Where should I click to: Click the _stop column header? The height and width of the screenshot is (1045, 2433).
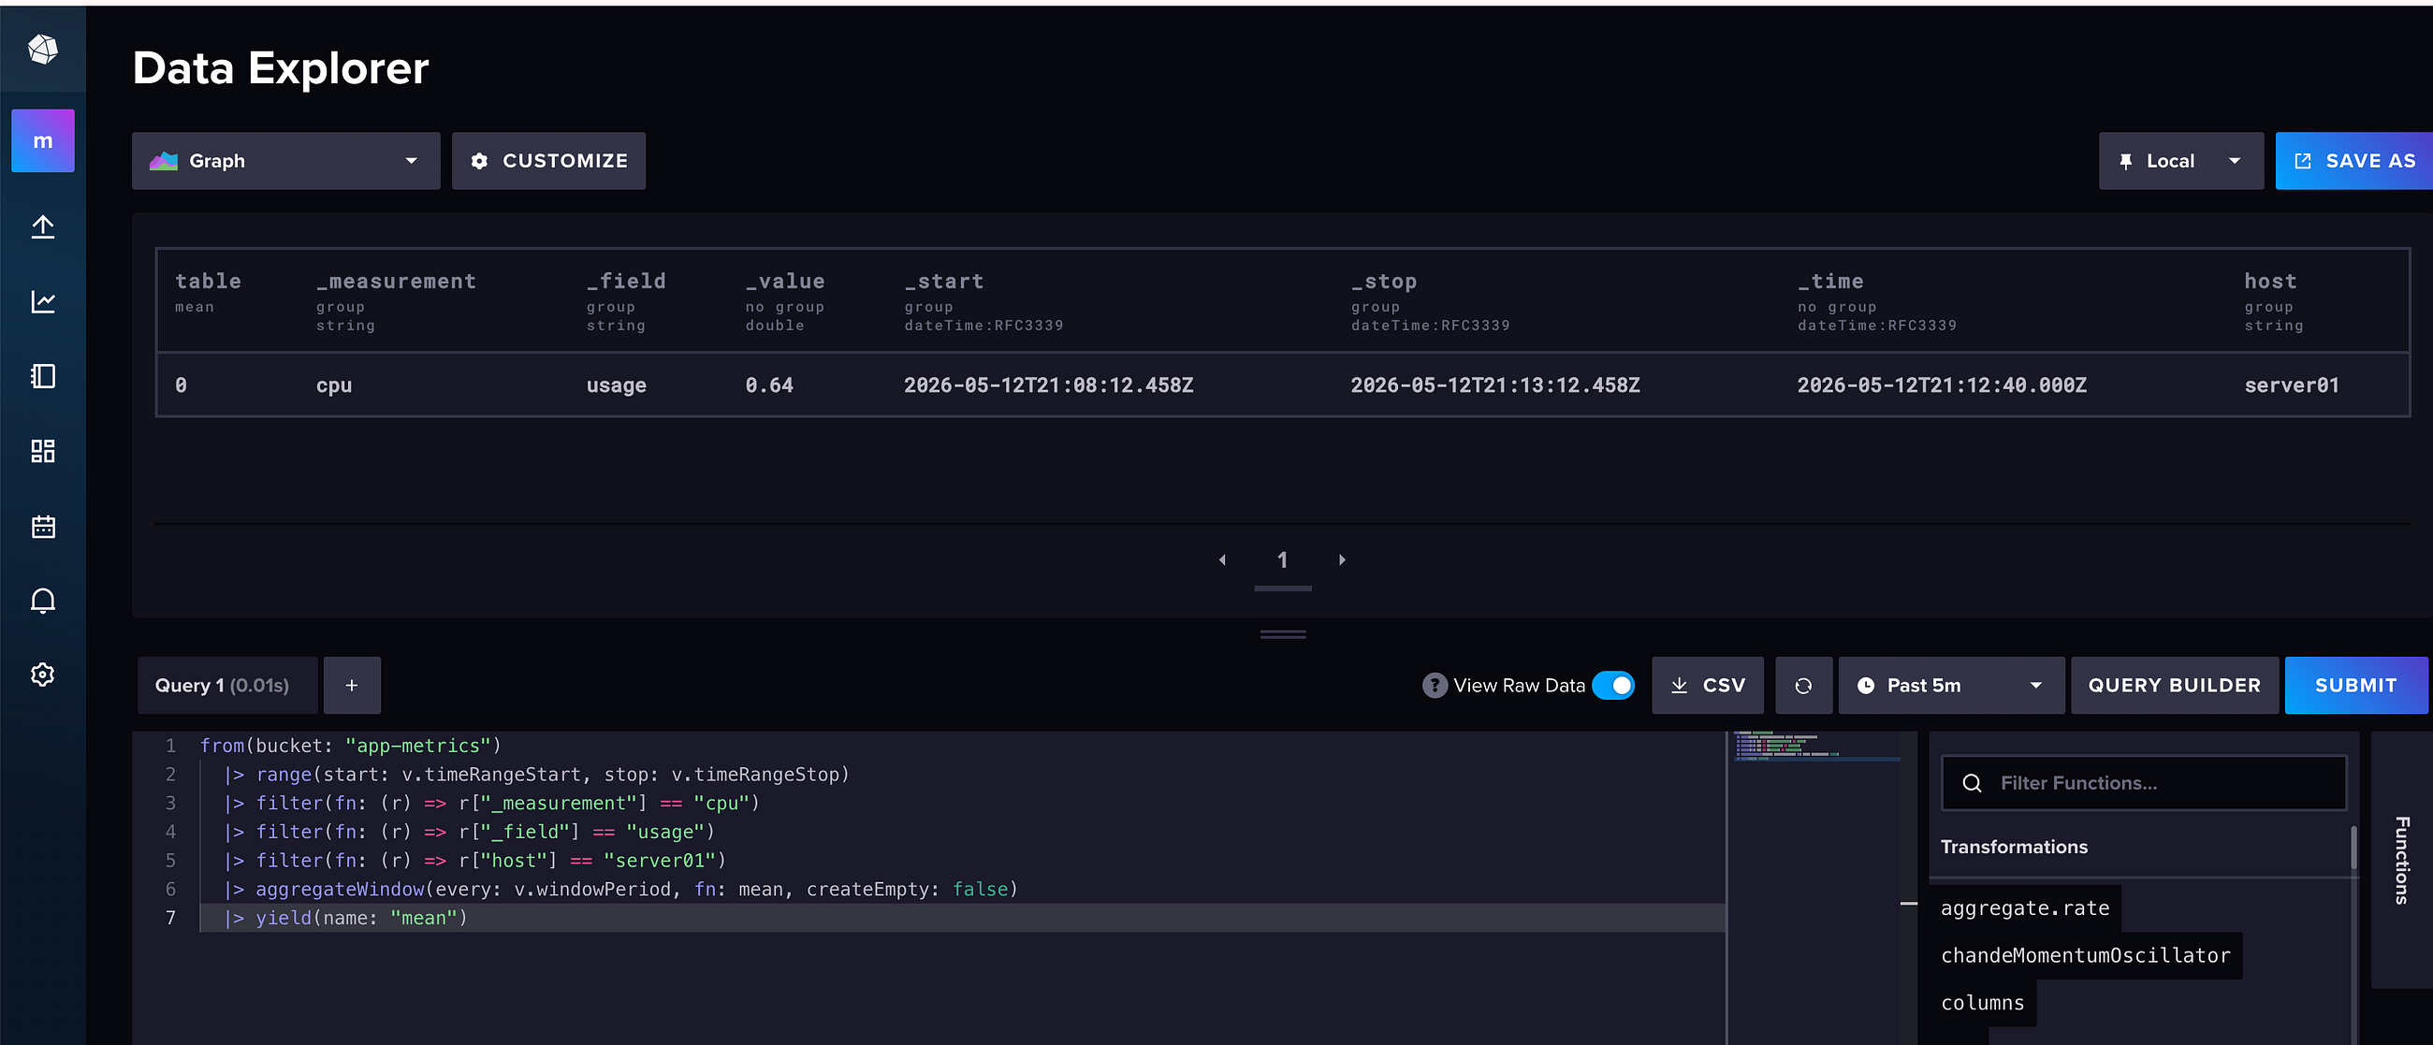tap(1384, 282)
